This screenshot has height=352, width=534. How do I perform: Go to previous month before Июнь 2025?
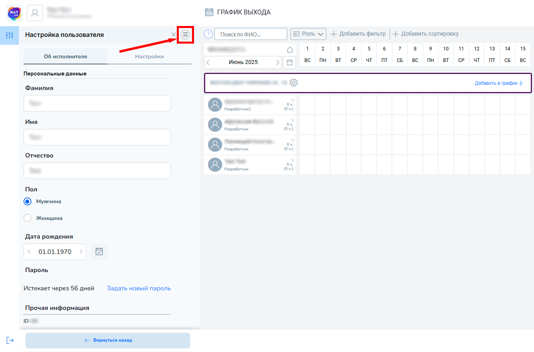click(x=208, y=62)
